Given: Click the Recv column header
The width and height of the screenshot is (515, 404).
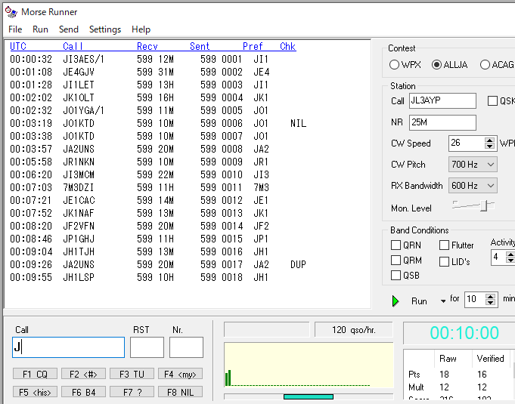Looking at the screenshot, I should click(x=147, y=46).
